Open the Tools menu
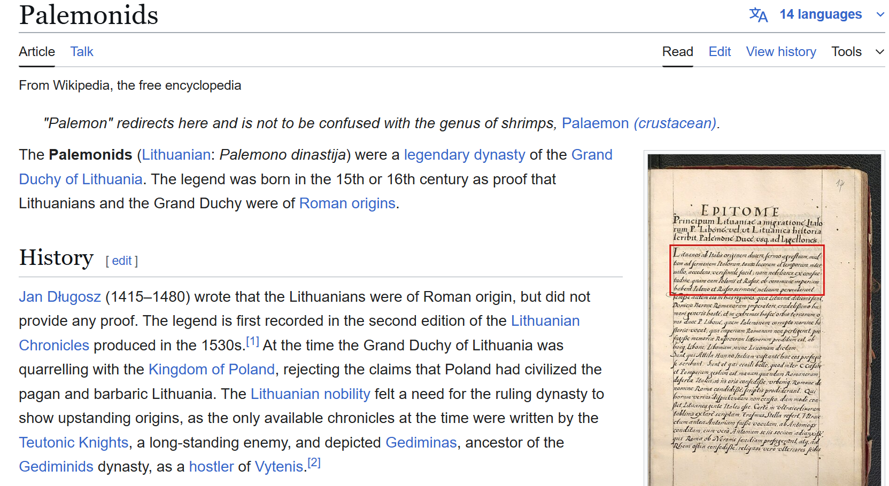The width and height of the screenshot is (889, 486). click(846, 52)
